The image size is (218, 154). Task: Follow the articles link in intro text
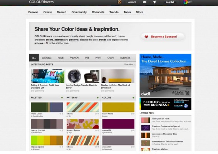(39, 43)
